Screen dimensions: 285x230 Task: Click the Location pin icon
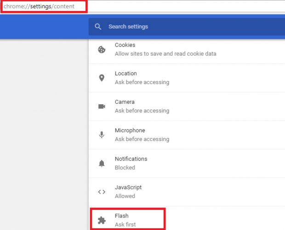tap(102, 78)
